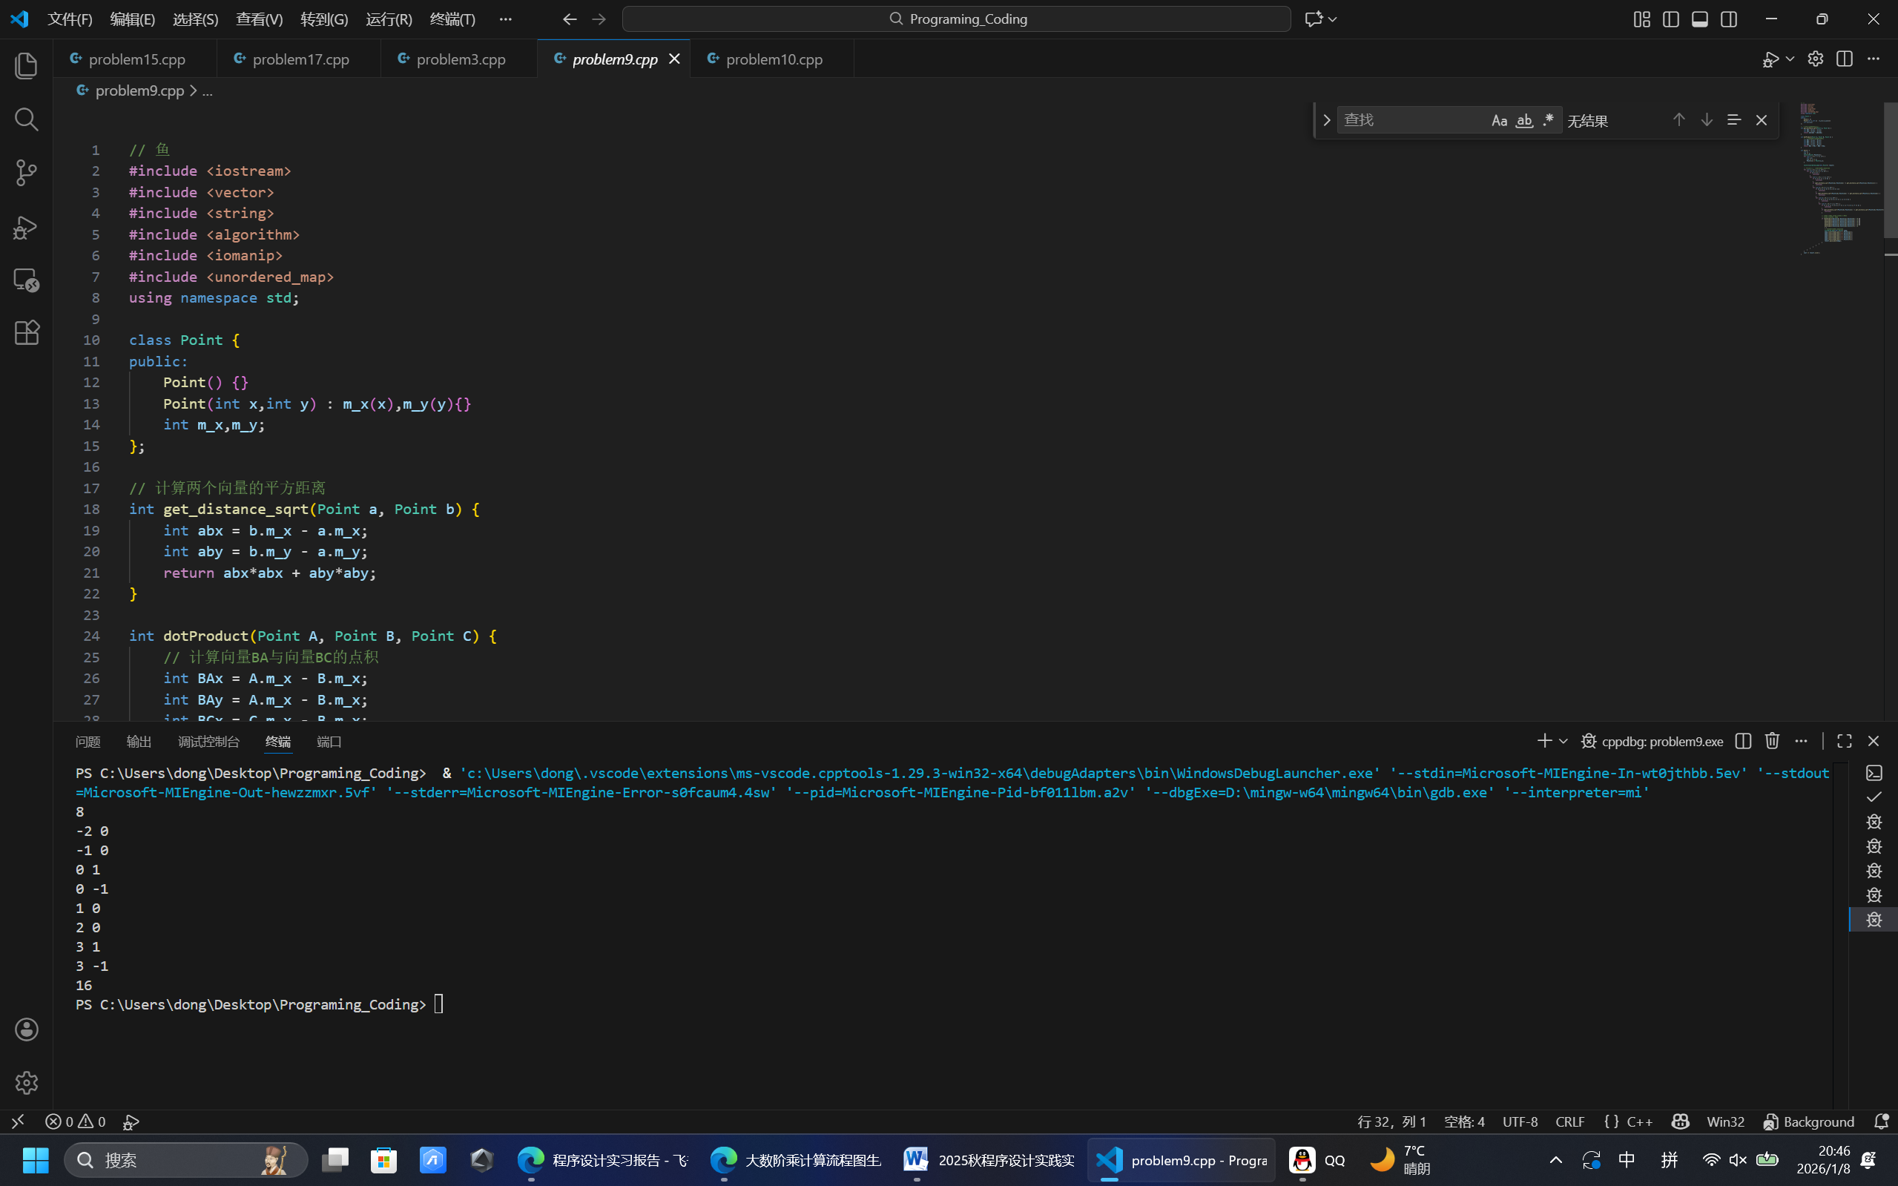Open the Extensions view
Screen dimensions: 1898x1186
point(27,332)
